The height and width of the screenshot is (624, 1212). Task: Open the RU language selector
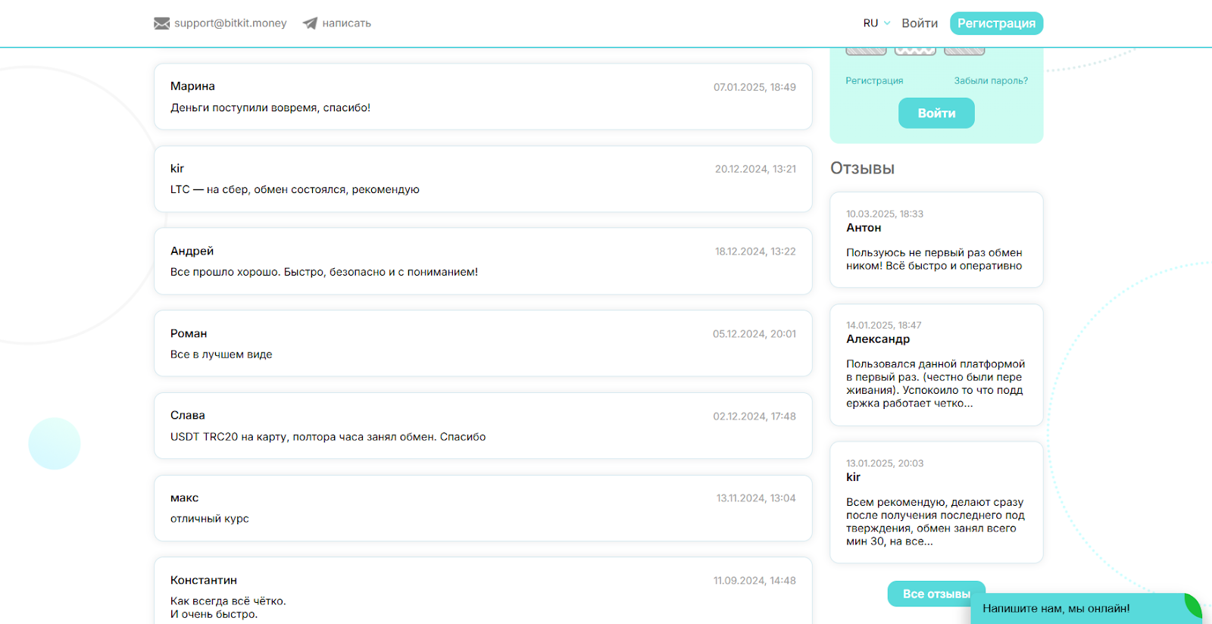point(876,23)
